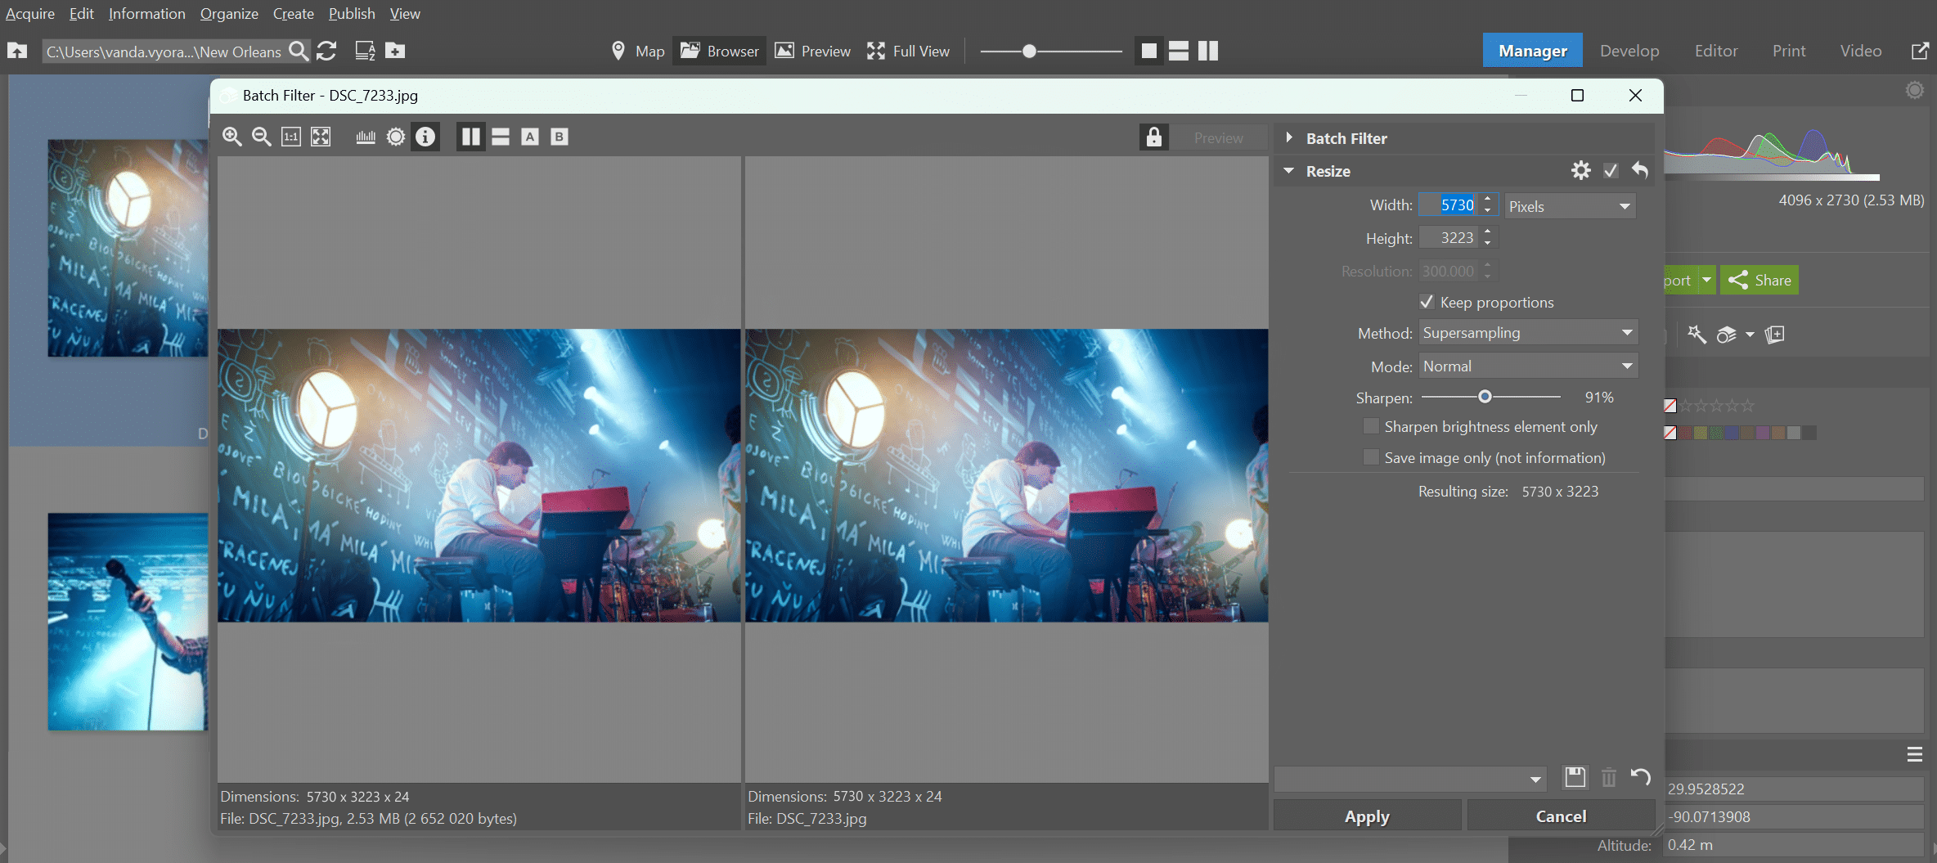This screenshot has height=863, width=1937.
Task: Enable Sharpen brightness element only
Action: (1371, 426)
